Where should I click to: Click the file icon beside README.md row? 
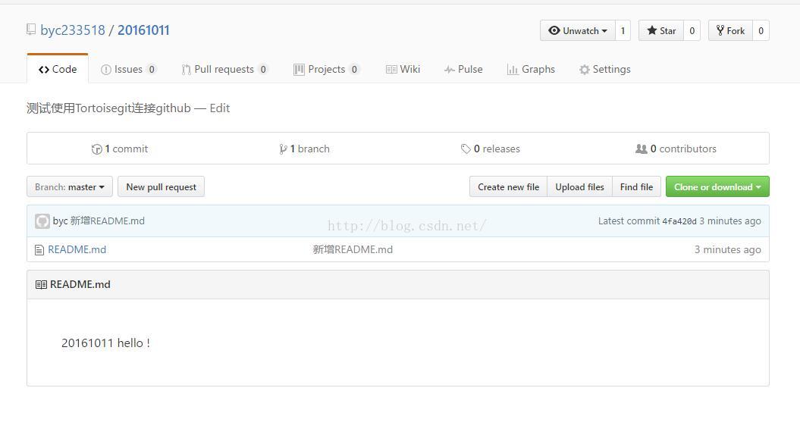click(39, 250)
